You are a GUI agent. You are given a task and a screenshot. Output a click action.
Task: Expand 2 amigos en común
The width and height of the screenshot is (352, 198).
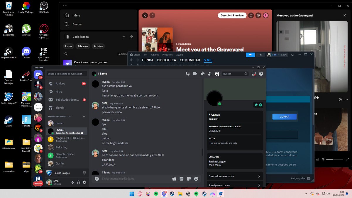click(x=235, y=185)
